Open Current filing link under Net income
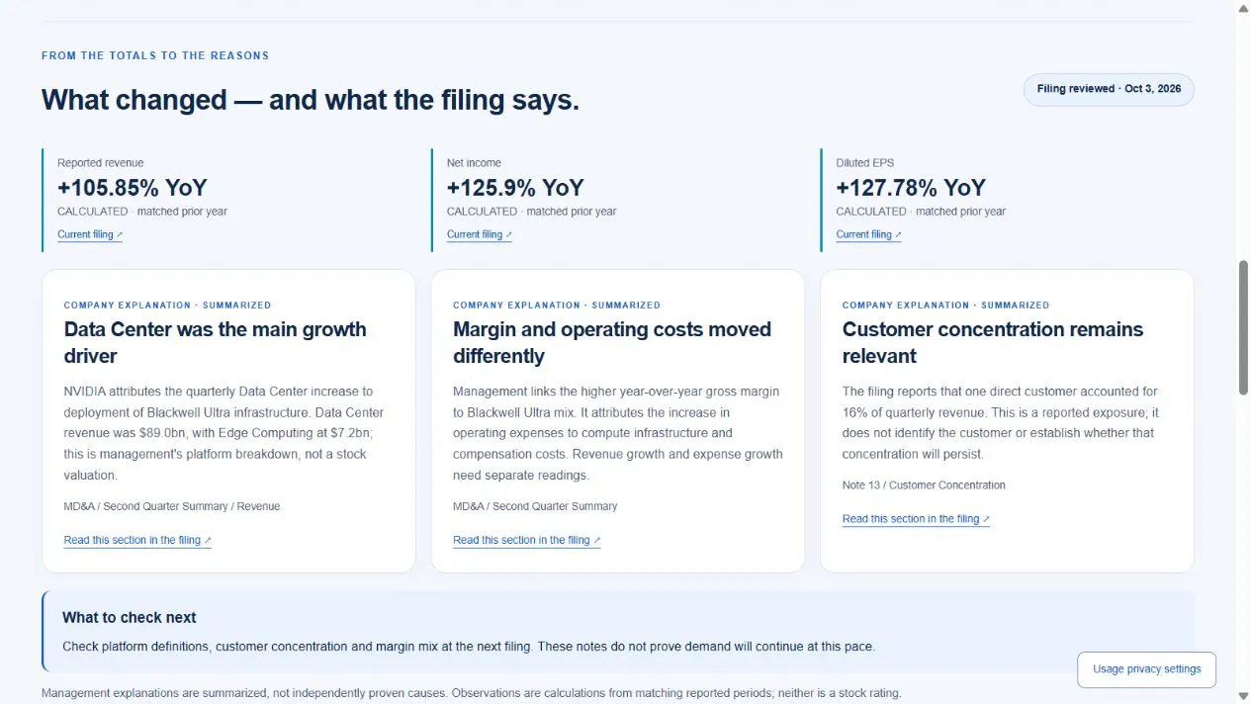The image size is (1251, 704). [x=480, y=234]
